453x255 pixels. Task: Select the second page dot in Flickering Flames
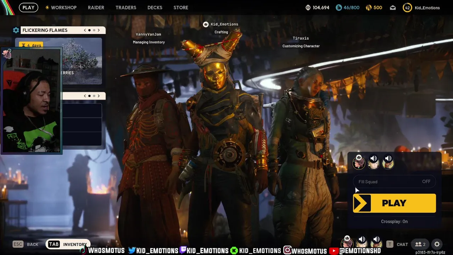tap(94, 30)
